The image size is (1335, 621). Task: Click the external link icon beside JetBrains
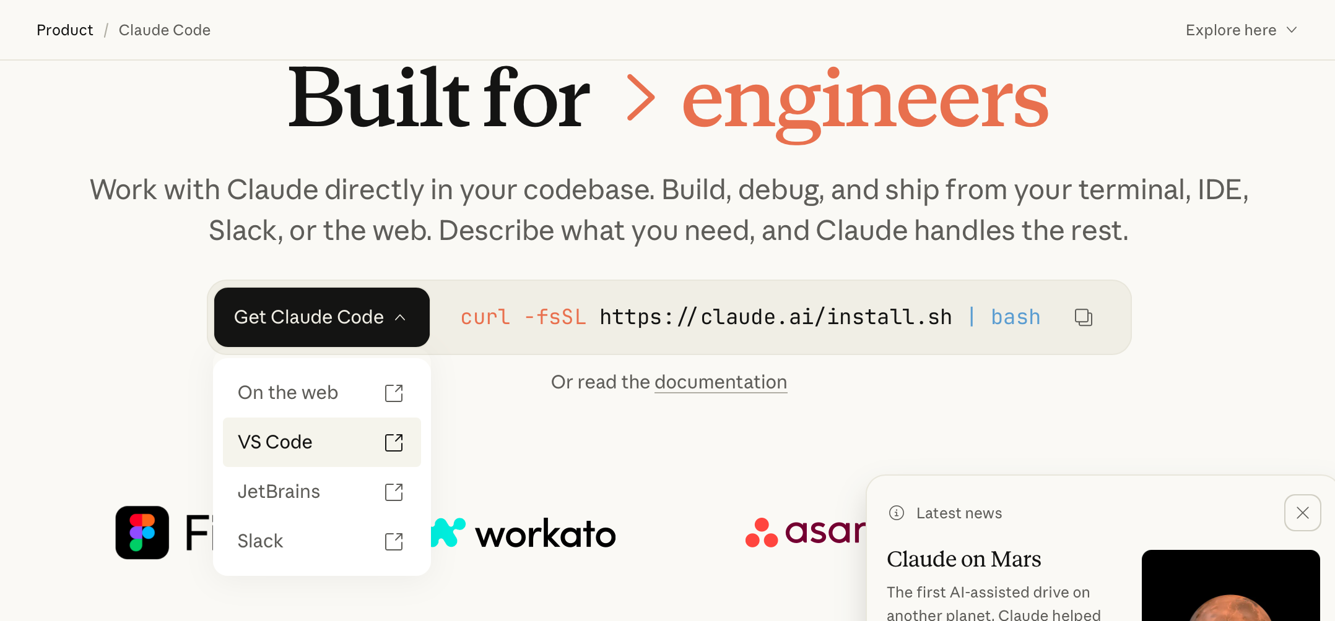pyautogui.click(x=394, y=492)
